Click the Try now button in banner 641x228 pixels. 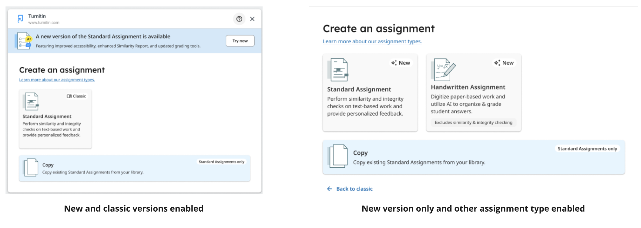point(240,41)
